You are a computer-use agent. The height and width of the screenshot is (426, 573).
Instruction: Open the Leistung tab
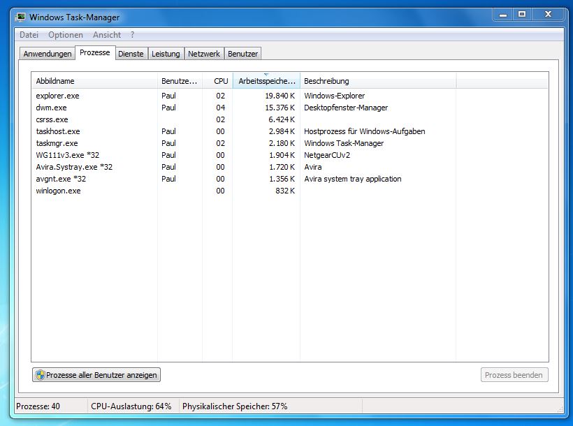166,54
